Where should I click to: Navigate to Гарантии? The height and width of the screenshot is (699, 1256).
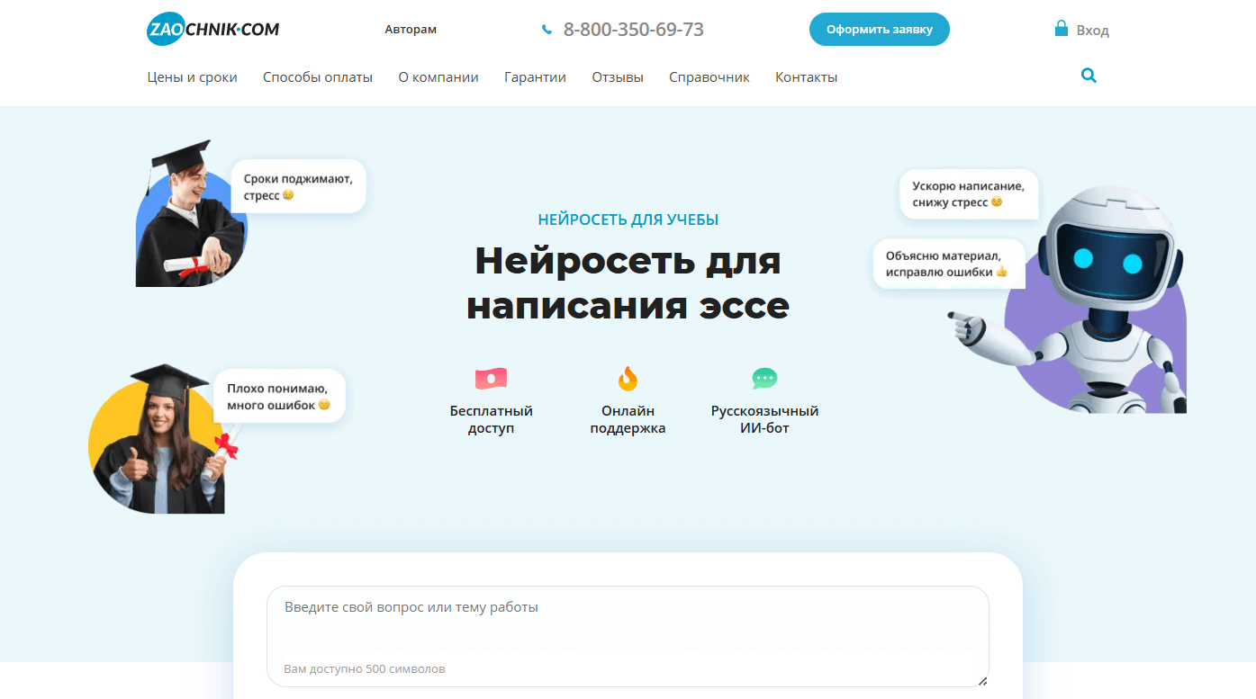pyautogui.click(x=535, y=77)
